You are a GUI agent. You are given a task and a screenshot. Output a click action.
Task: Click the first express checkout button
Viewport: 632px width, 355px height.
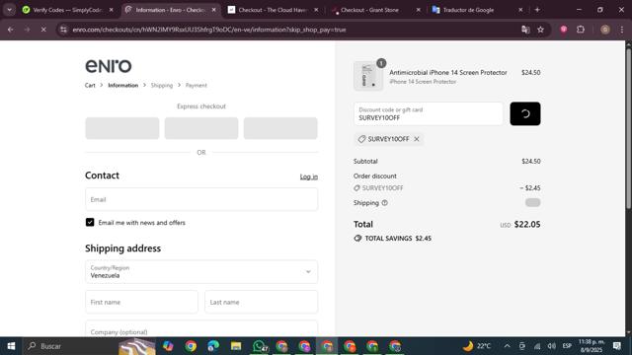point(122,128)
